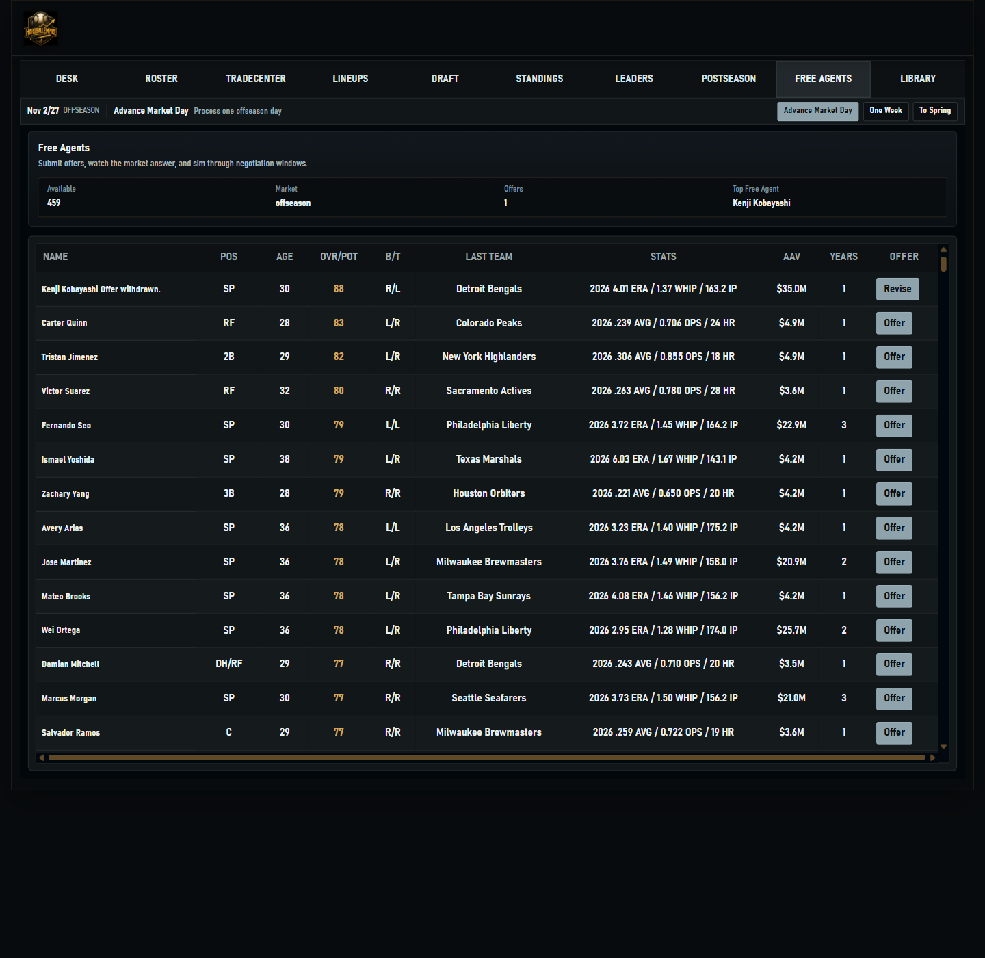Sort by STATS column header

tap(663, 257)
